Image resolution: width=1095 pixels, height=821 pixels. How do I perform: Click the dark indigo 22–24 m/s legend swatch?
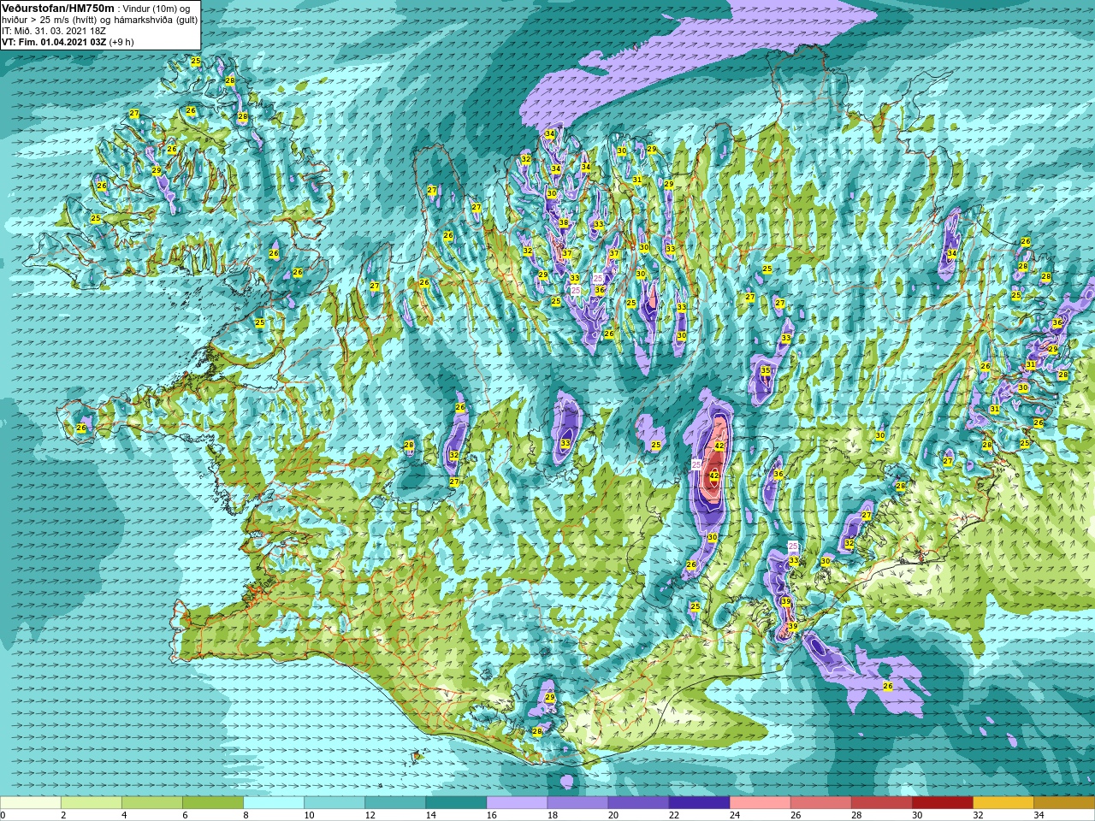[x=699, y=803]
